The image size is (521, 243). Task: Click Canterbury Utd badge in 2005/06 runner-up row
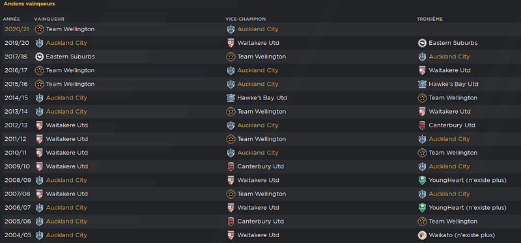point(231,222)
